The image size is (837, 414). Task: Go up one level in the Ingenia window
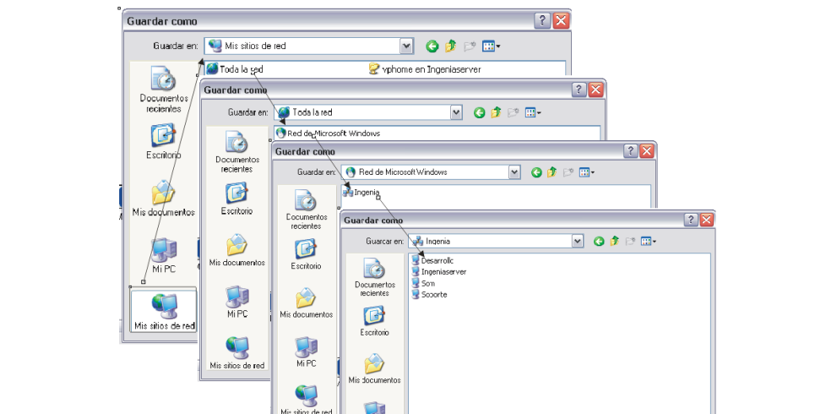614,242
